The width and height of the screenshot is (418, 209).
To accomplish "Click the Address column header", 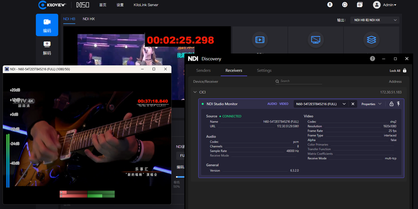I will pyautogui.click(x=395, y=82).
